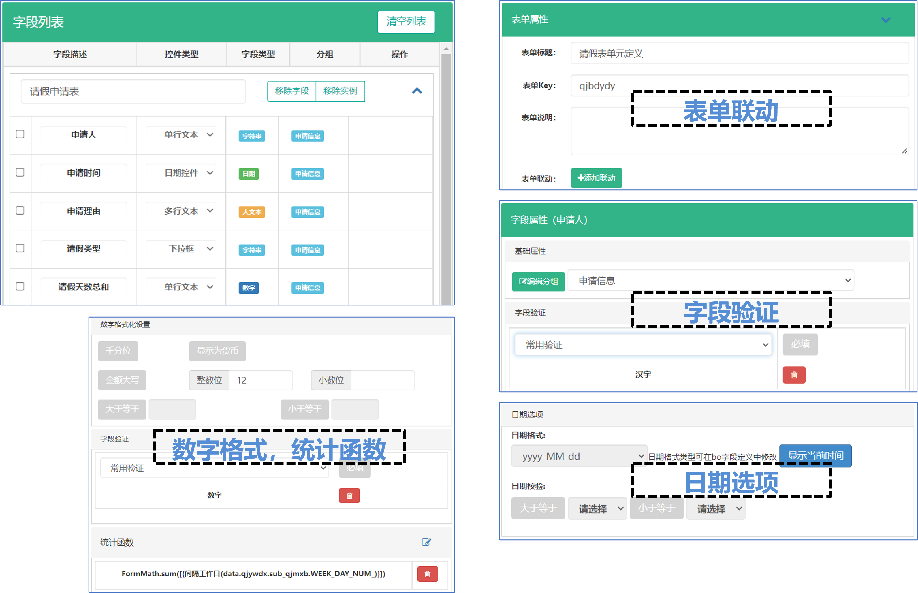Open the yyyy-MM-dd date format dropdown
Viewport: 918px width, 593px height.
[579, 456]
